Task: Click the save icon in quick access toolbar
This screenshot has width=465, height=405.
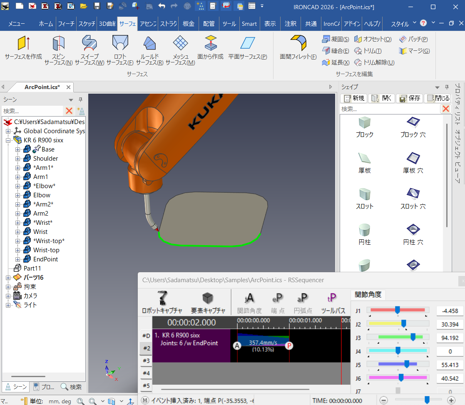Action: click(97, 6)
